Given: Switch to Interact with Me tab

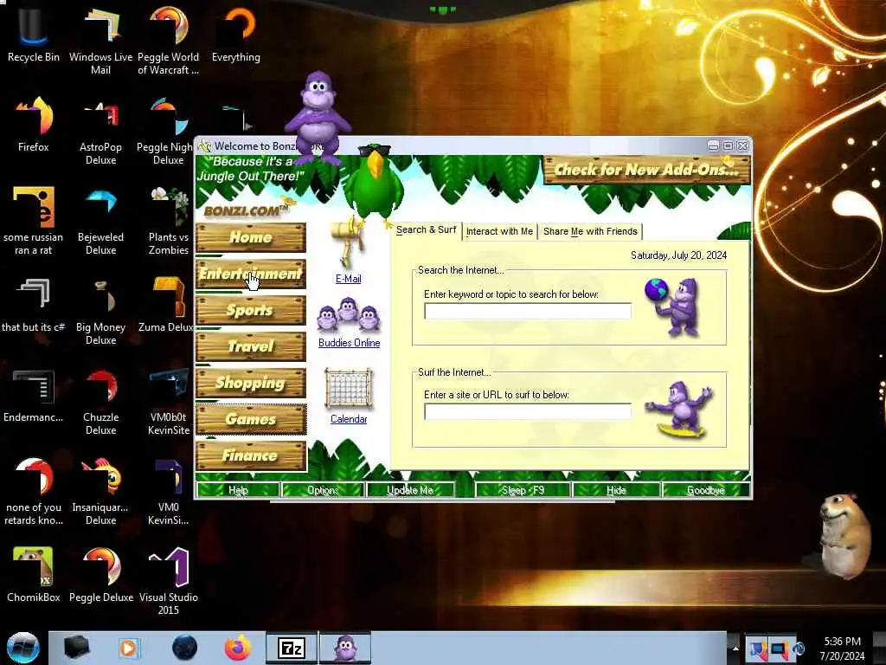Looking at the screenshot, I should [x=499, y=231].
